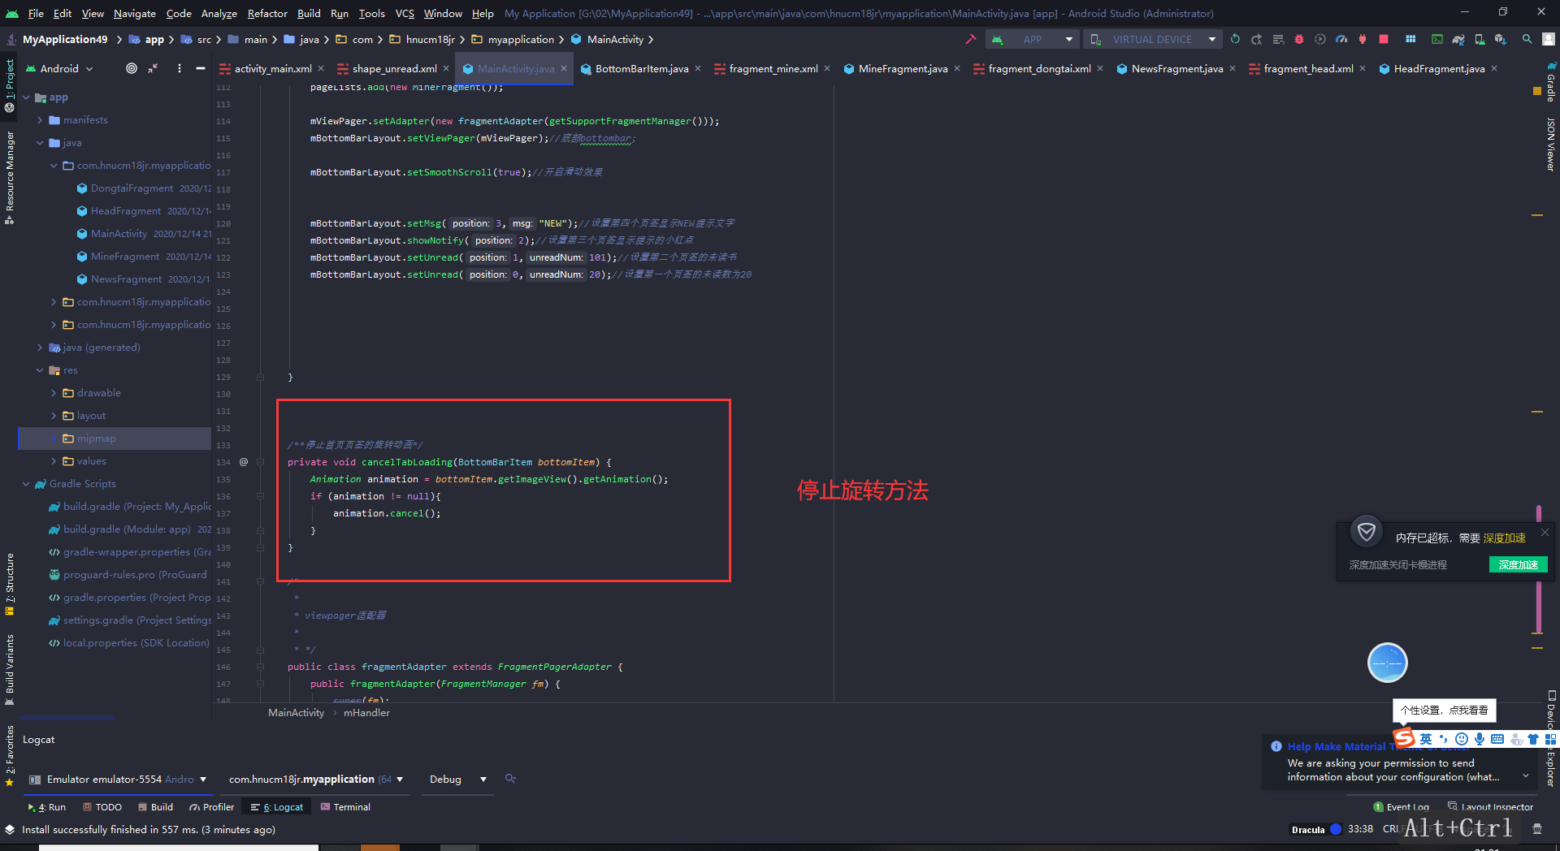Open the SDK Manager icon

[1500, 39]
